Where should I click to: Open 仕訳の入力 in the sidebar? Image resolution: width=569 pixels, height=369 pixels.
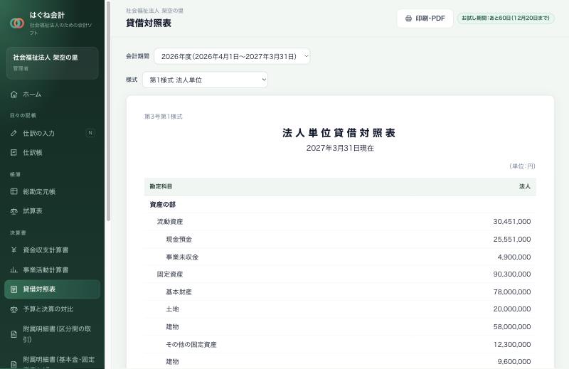point(52,133)
